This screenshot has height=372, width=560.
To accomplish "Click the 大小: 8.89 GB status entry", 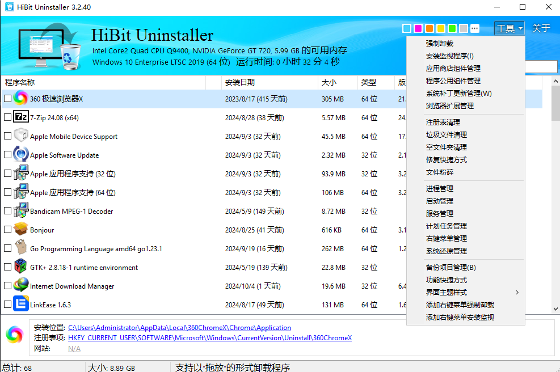I will click(111, 367).
